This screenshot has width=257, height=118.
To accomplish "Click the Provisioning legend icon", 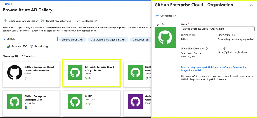I will click(x=31, y=46).
